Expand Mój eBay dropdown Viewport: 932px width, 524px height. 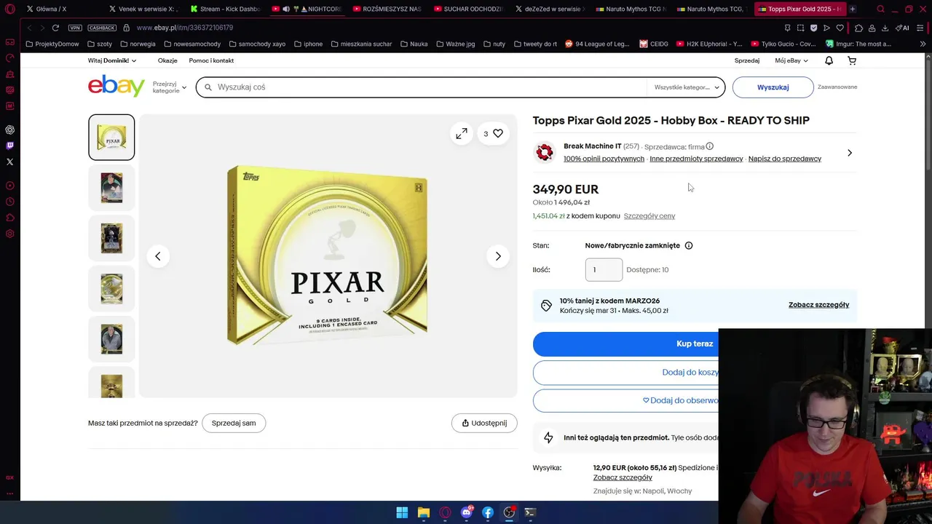coord(791,60)
